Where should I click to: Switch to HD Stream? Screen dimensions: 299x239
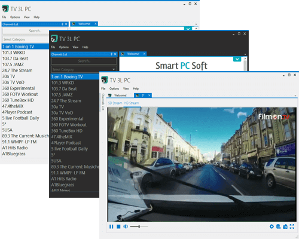[x=132, y=103]
